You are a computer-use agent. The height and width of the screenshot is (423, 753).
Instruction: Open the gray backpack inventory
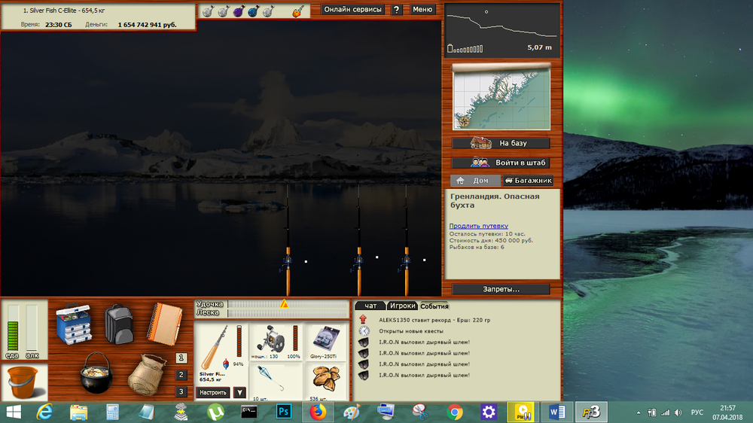pyautogui.click(x=119, y=324)
